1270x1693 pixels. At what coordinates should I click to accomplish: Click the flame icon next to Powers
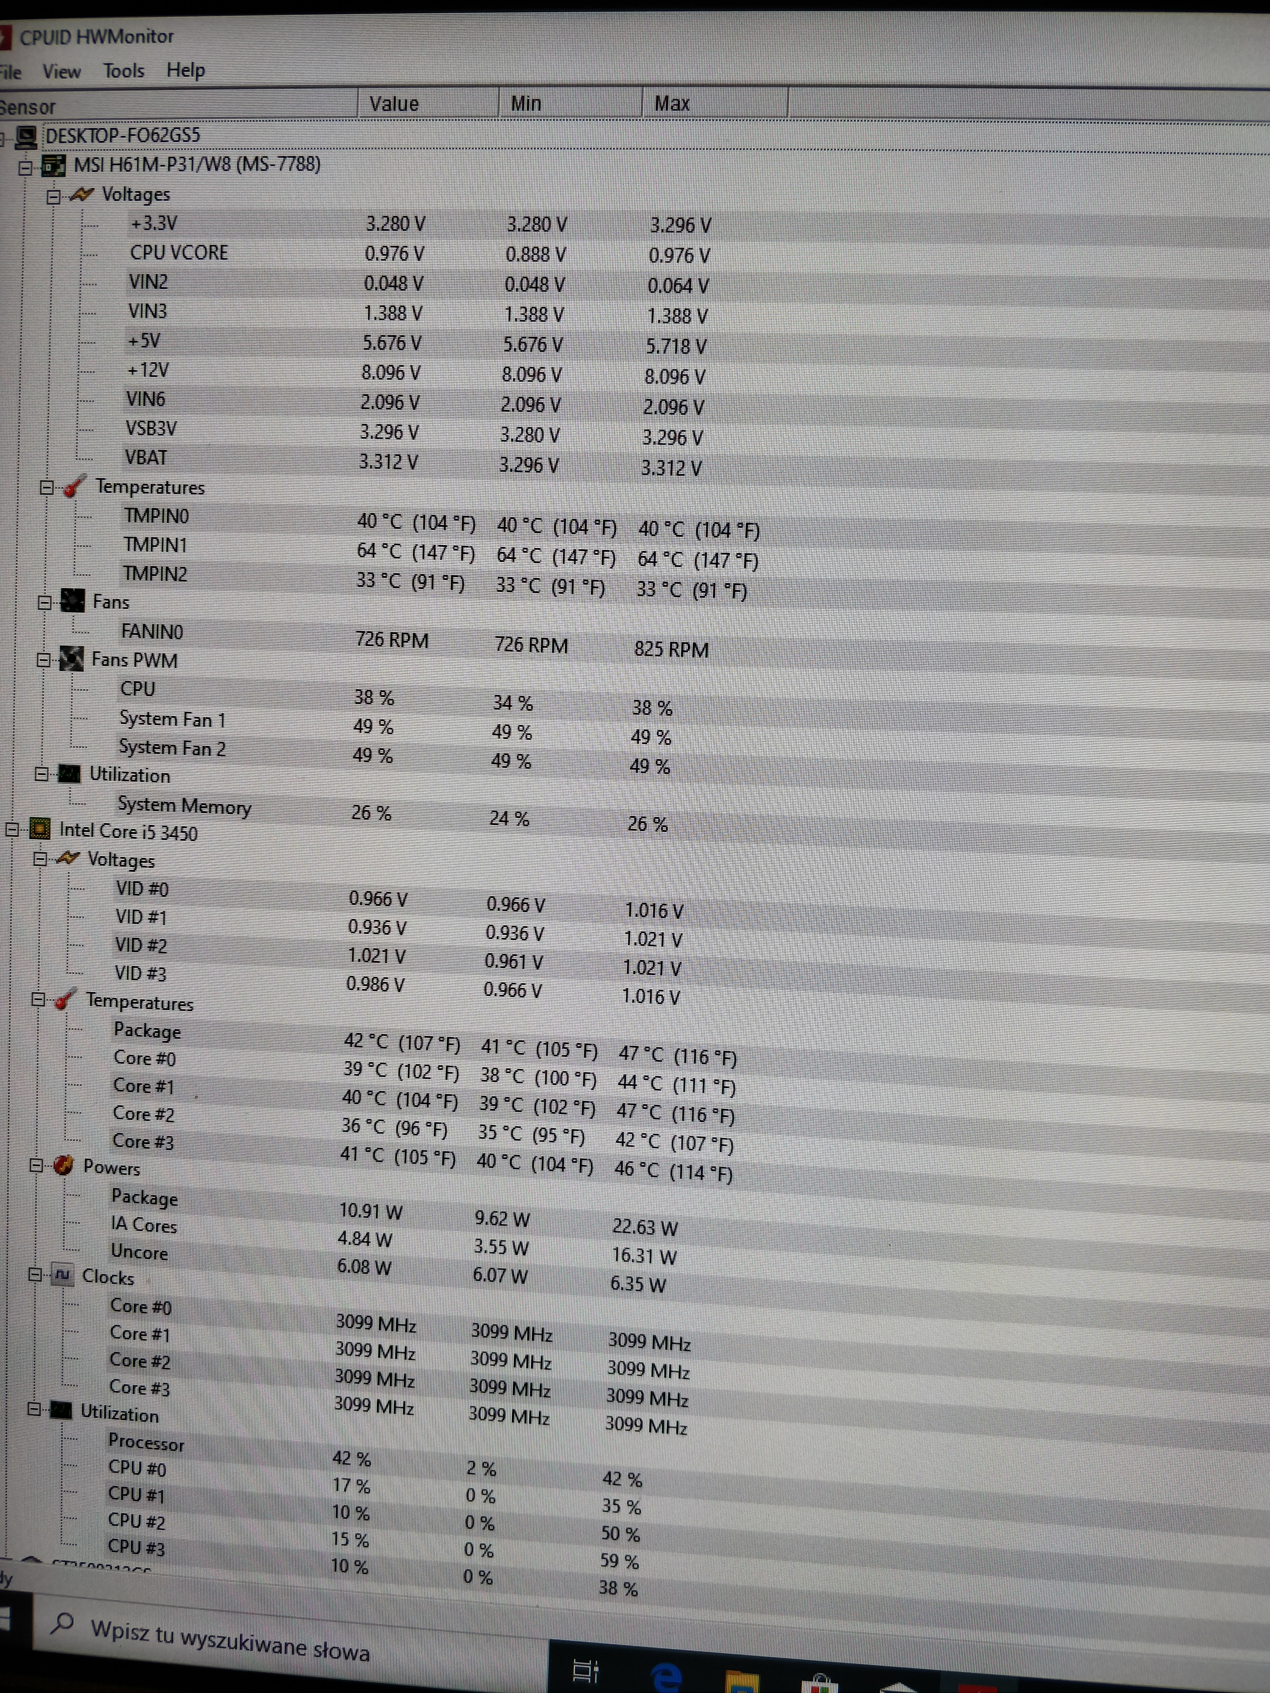pos(63,1166)
